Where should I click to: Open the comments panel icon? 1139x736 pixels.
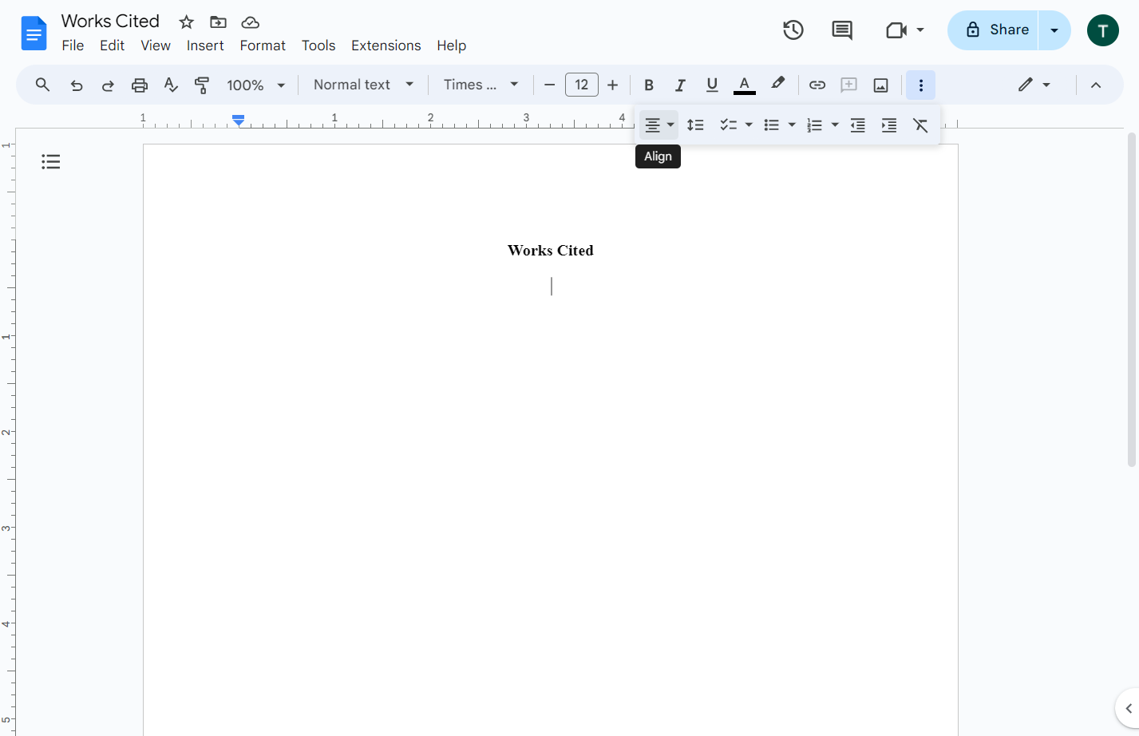(x=841, y=30)
